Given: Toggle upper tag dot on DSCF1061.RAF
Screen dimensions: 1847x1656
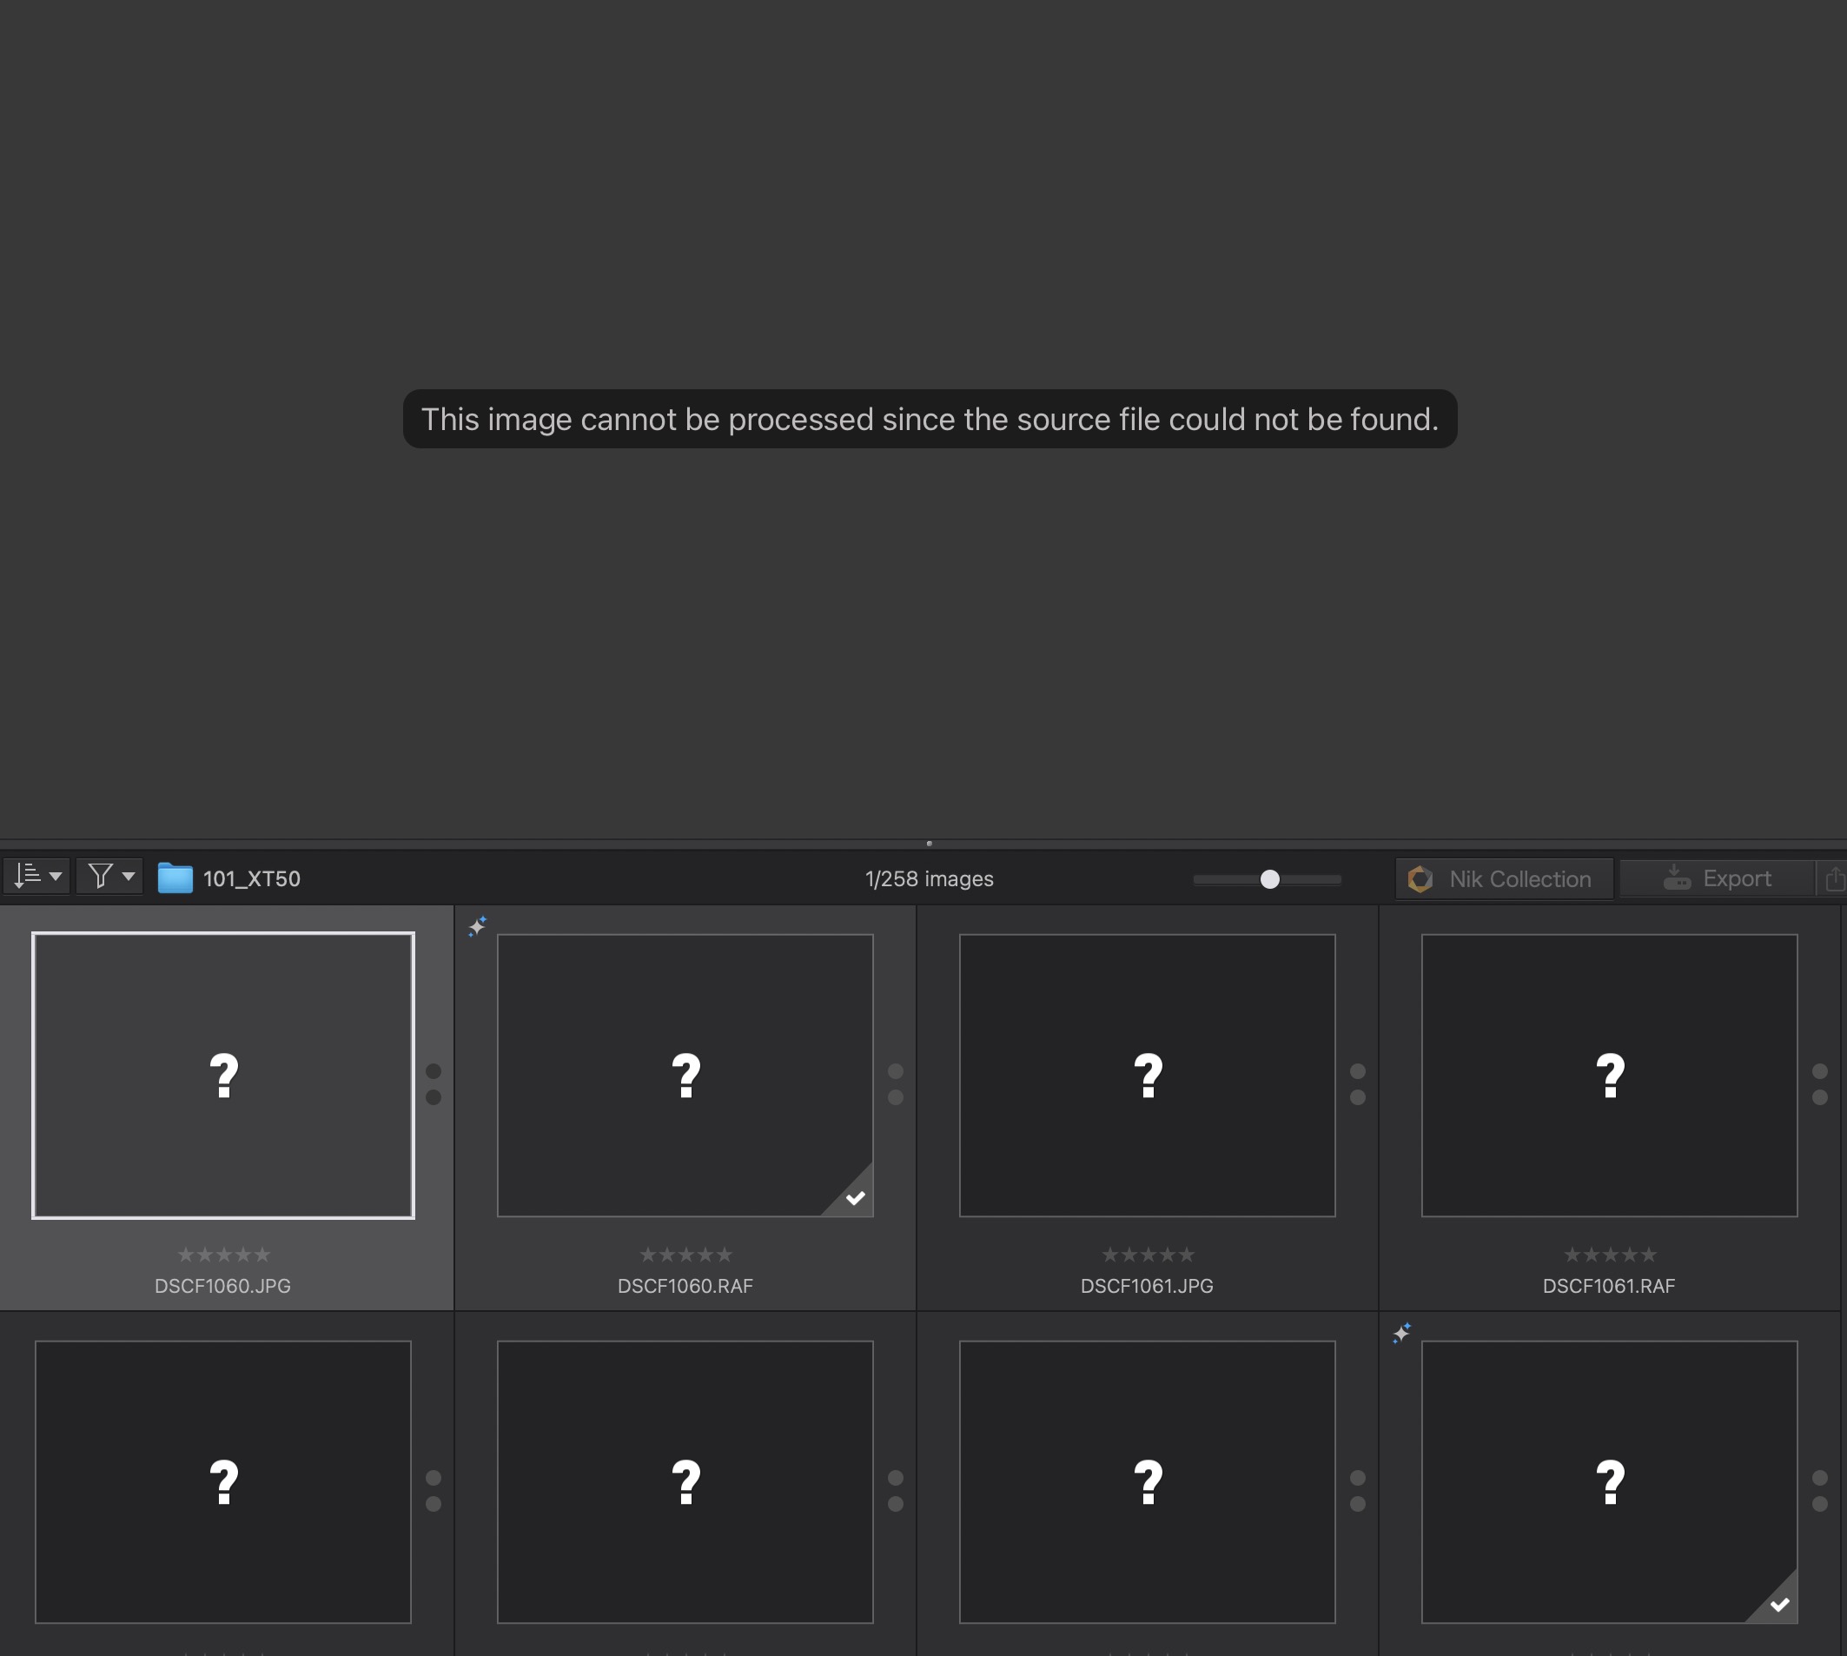Looking at the screenshot, I should pyautogui.click(x=1821, y=1071).
